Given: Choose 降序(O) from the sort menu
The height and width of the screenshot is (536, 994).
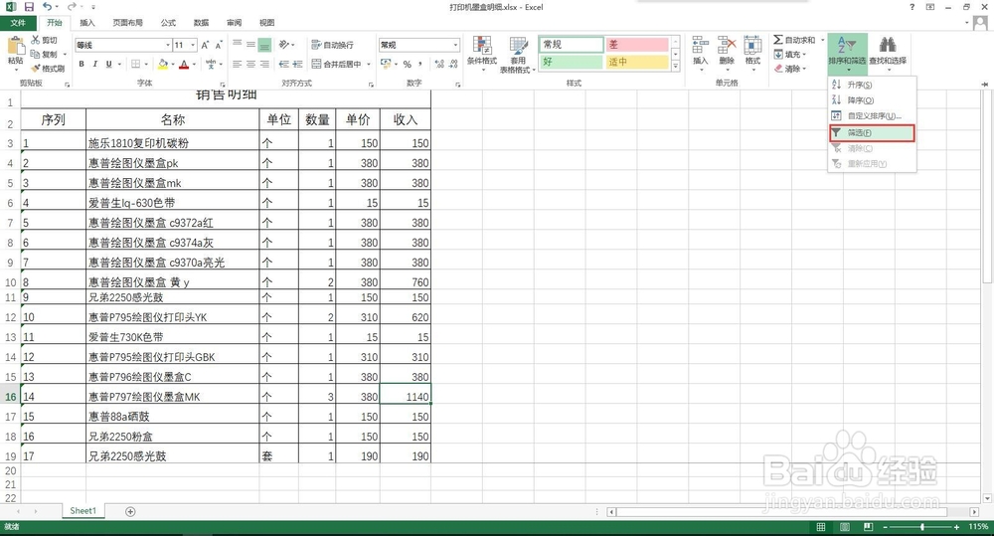Looking at the screenshot, I should [x=873, y=100].
